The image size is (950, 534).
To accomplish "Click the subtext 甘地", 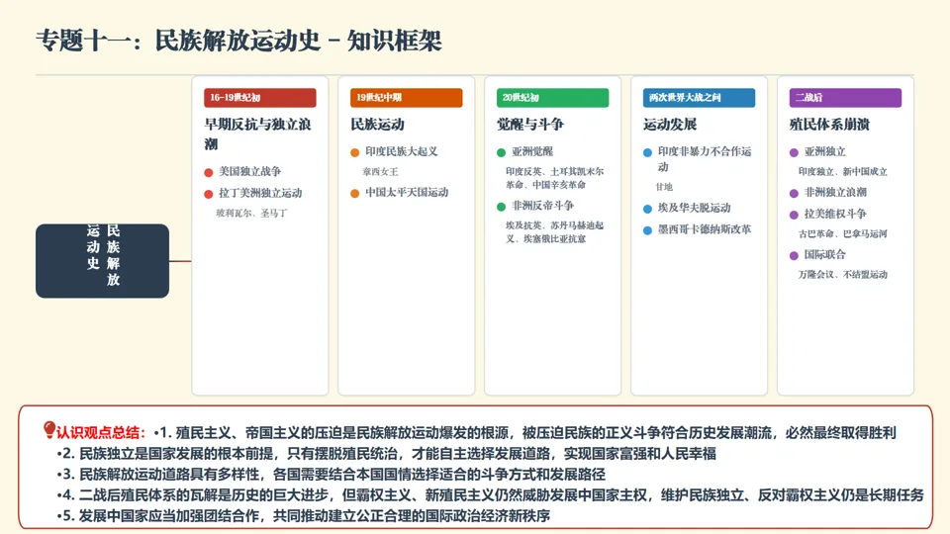I will coord(664,187).
